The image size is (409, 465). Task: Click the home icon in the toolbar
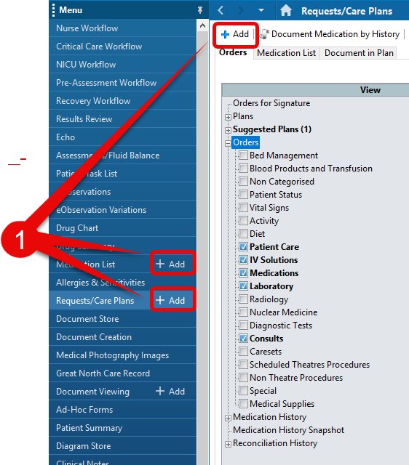[x=286, y=11]
